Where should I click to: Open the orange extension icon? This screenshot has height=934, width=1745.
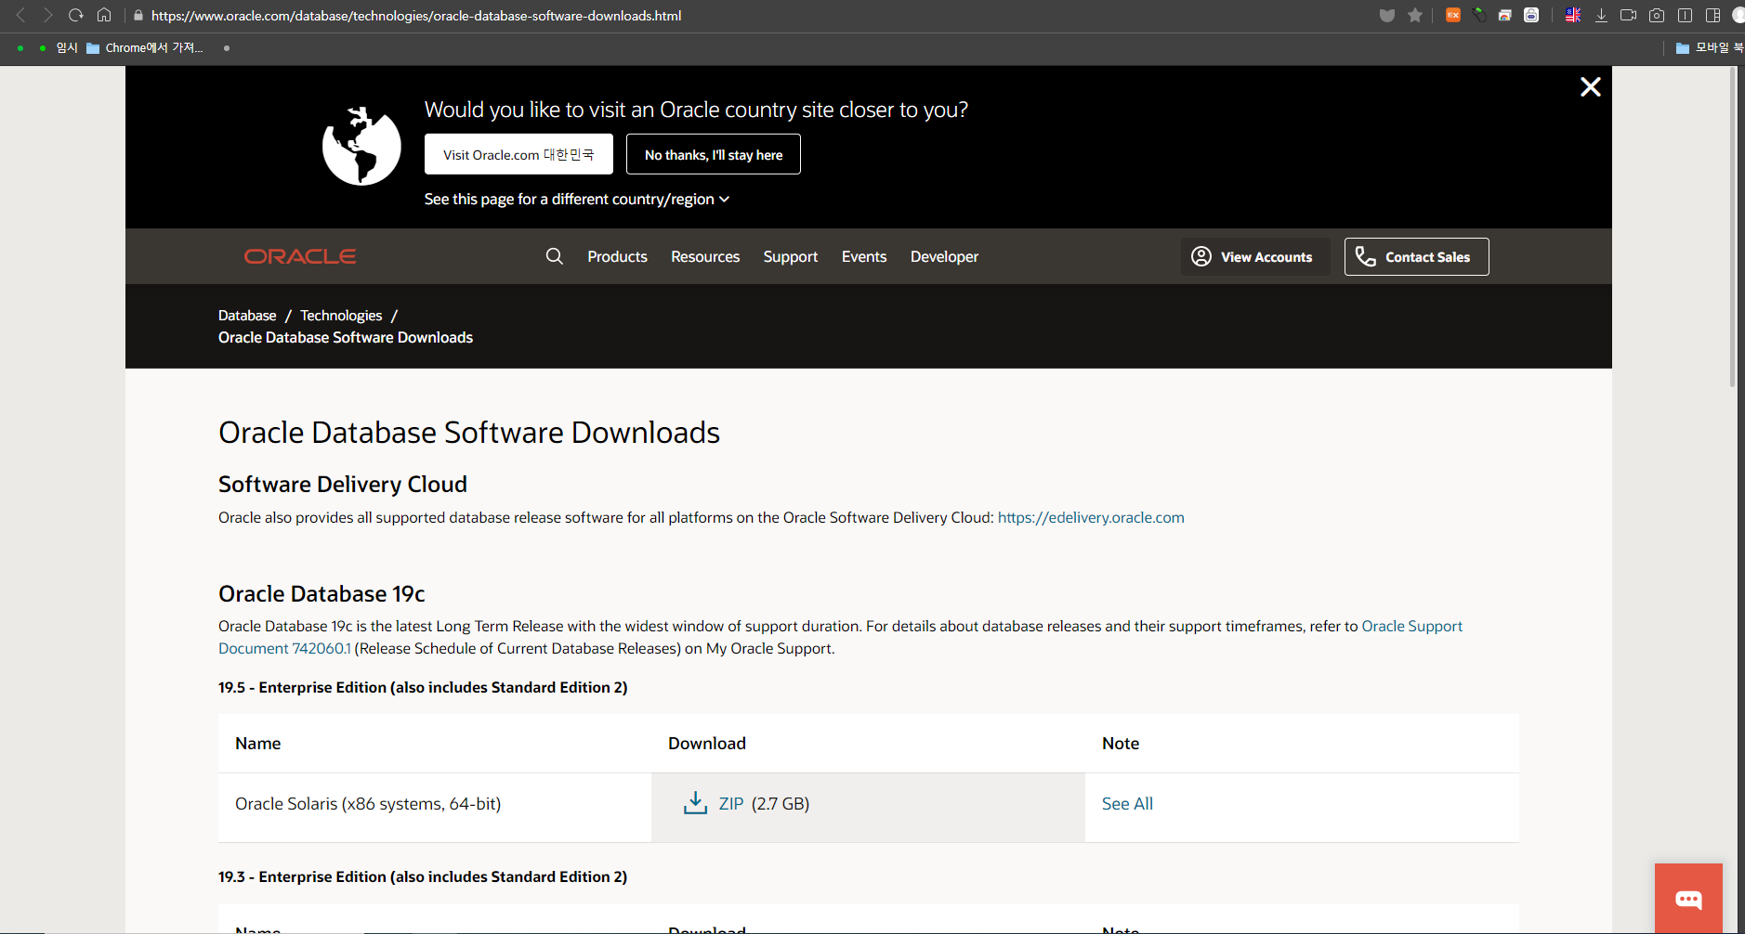coord(1453,15)
